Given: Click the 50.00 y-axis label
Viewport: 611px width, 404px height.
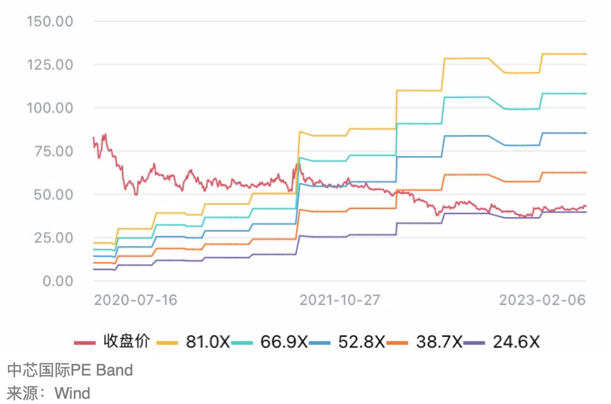Looking at the screenshot, I should 53,194.
